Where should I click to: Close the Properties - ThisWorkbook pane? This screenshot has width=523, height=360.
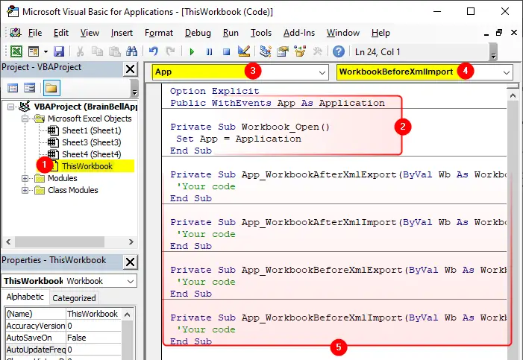[x=130, y=262]
